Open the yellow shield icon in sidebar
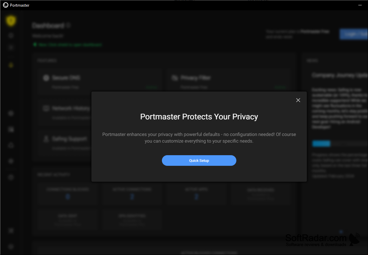 (x=11, y=21)
